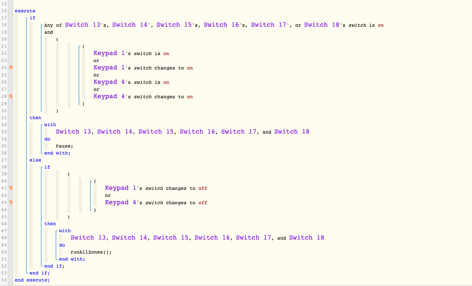Click line number 54 in the gutter

pos(4,280)
